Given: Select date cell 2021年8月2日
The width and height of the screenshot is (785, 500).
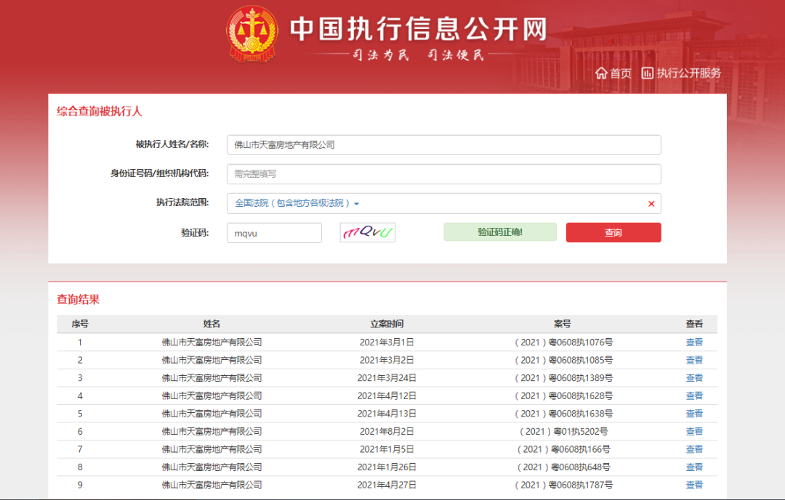Looking at the screenshot, I should (x=387, y=432).
